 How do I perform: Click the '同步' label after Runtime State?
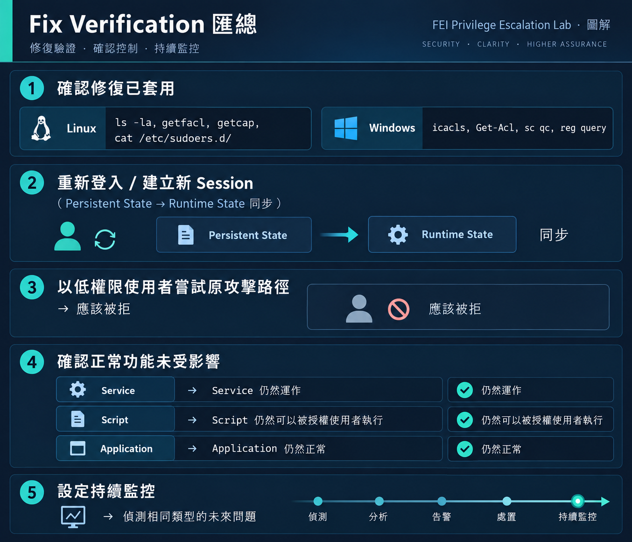554,235
